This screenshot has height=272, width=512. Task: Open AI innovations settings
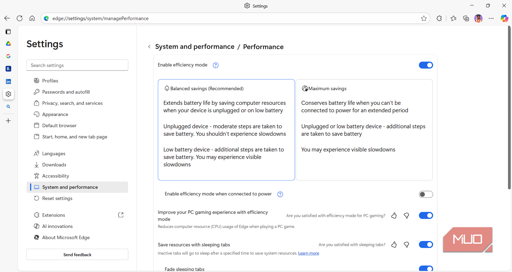77,226
